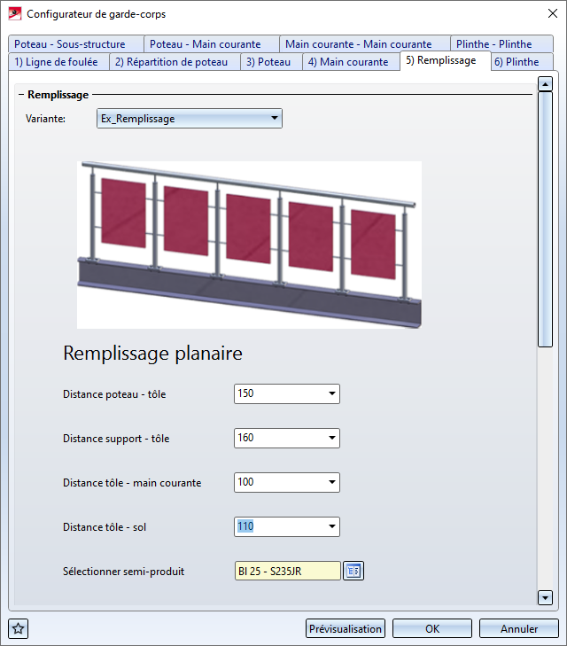Click the Sélectionner semi-produit field Bl 25 - S235JR
The image size is (567, 646).
(287, 571)
